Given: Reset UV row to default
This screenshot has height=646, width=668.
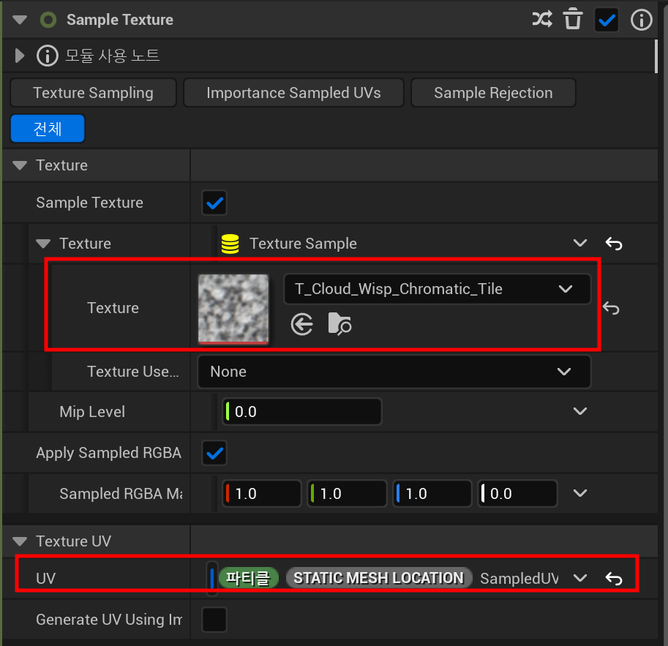Looking at the screenshot, I should (613, 578).
